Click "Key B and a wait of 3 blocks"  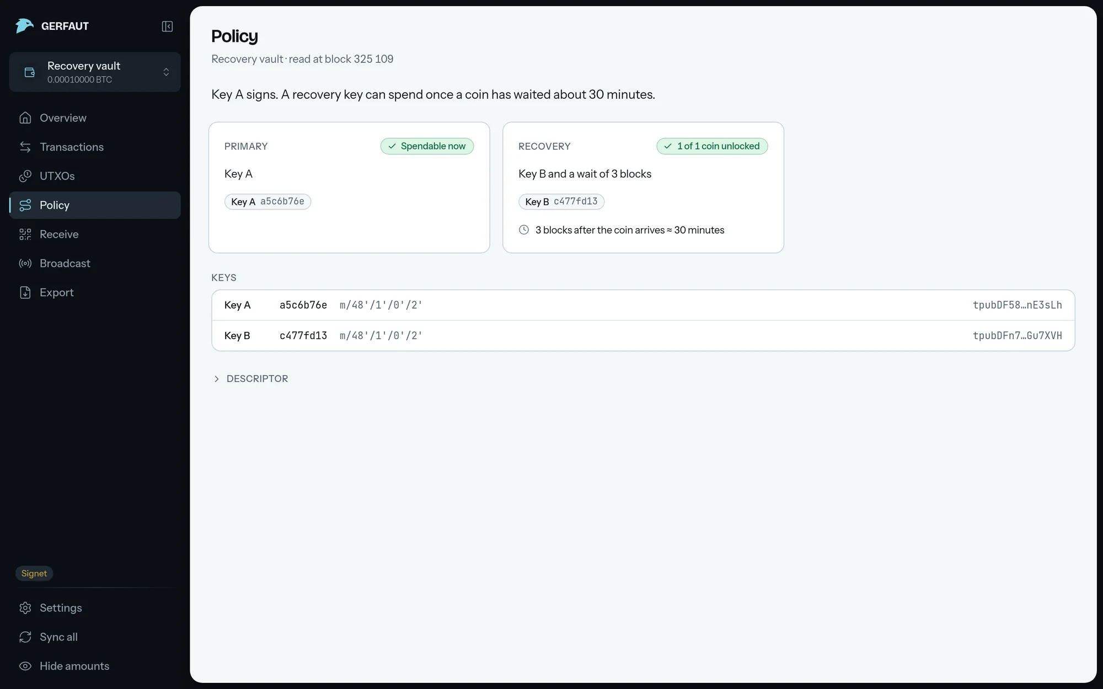tap(585, 174)
